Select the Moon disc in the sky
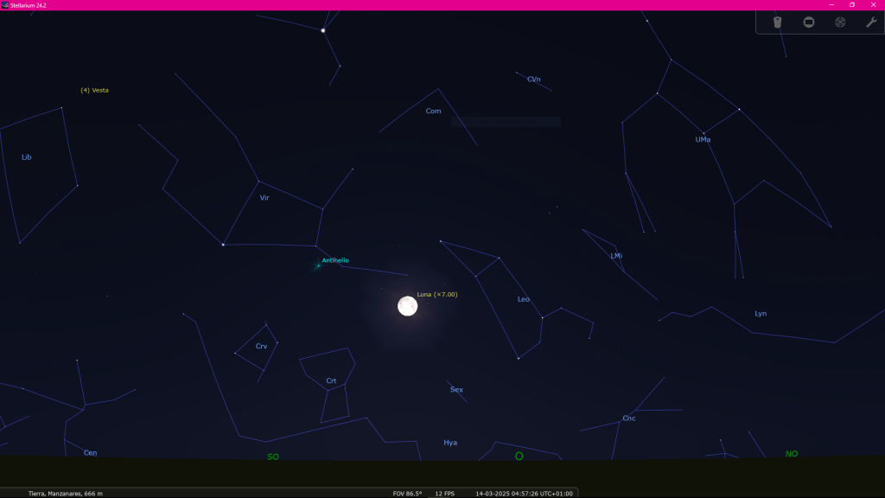This screenshot has width=885, height=498. pos(407,306)
